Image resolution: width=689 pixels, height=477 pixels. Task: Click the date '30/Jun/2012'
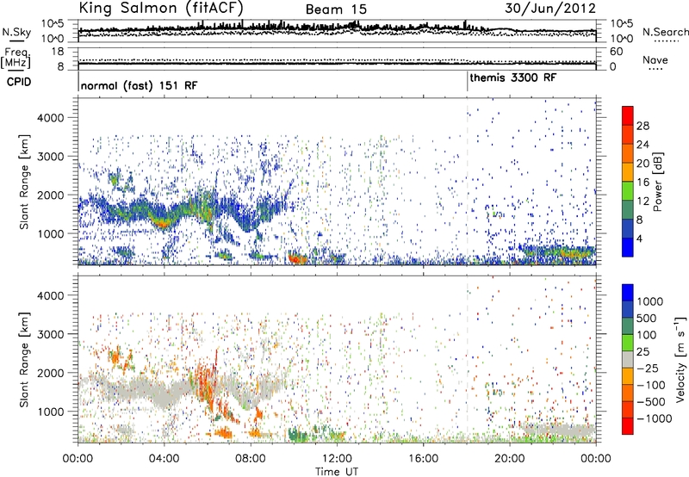(x=550, y=9)
